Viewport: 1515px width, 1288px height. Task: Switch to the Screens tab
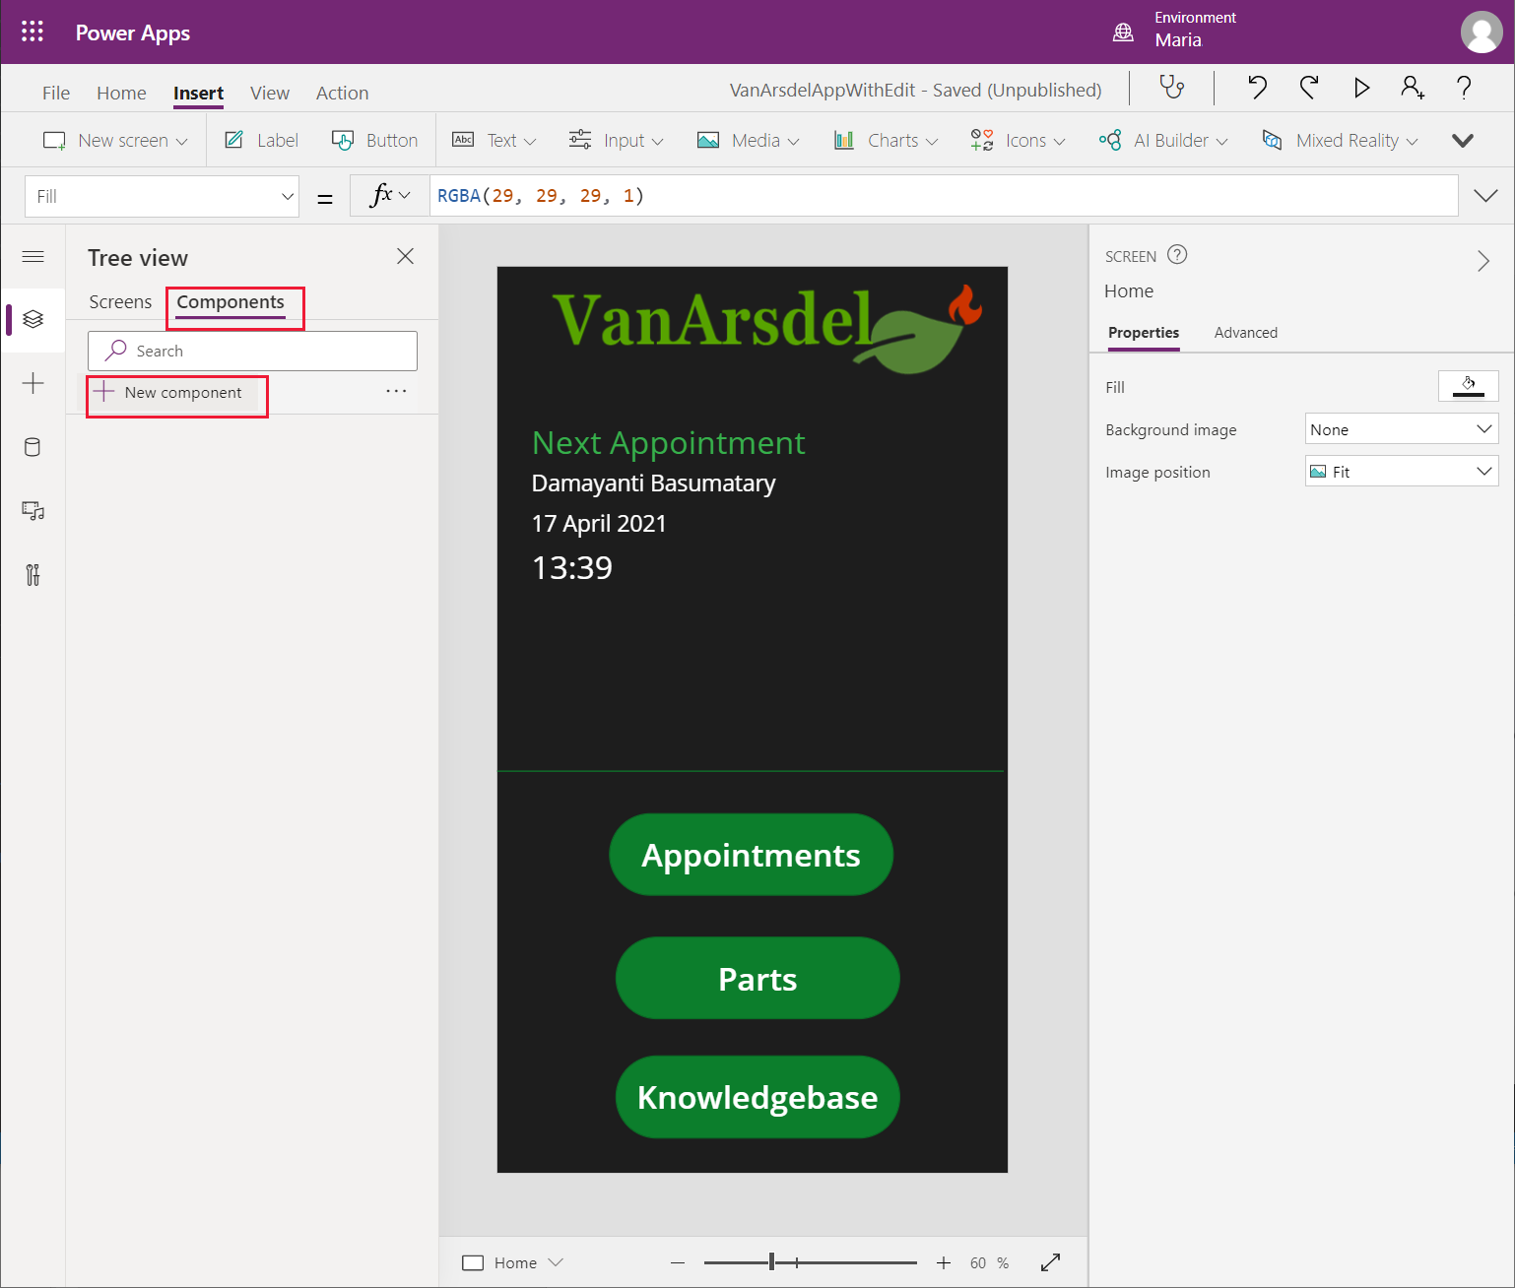120,301
